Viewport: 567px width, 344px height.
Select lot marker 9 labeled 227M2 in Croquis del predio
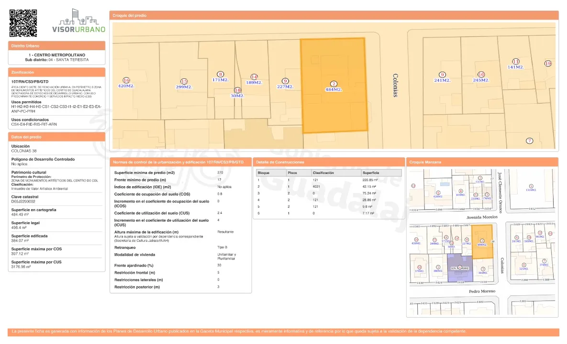(285, 81)
